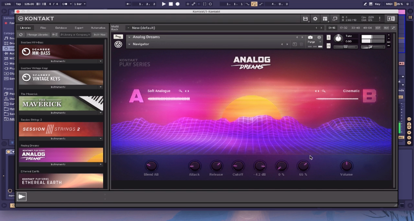Open the Ethereal Earth library banner
The image size is (414, 221).
click(x=61, y=181)
